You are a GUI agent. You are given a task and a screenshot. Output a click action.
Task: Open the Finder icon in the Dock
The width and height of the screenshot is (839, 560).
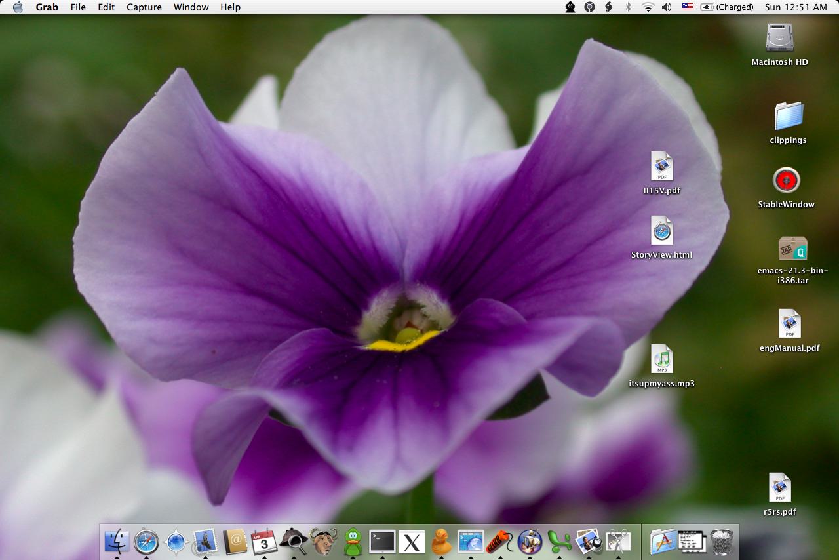117,542
